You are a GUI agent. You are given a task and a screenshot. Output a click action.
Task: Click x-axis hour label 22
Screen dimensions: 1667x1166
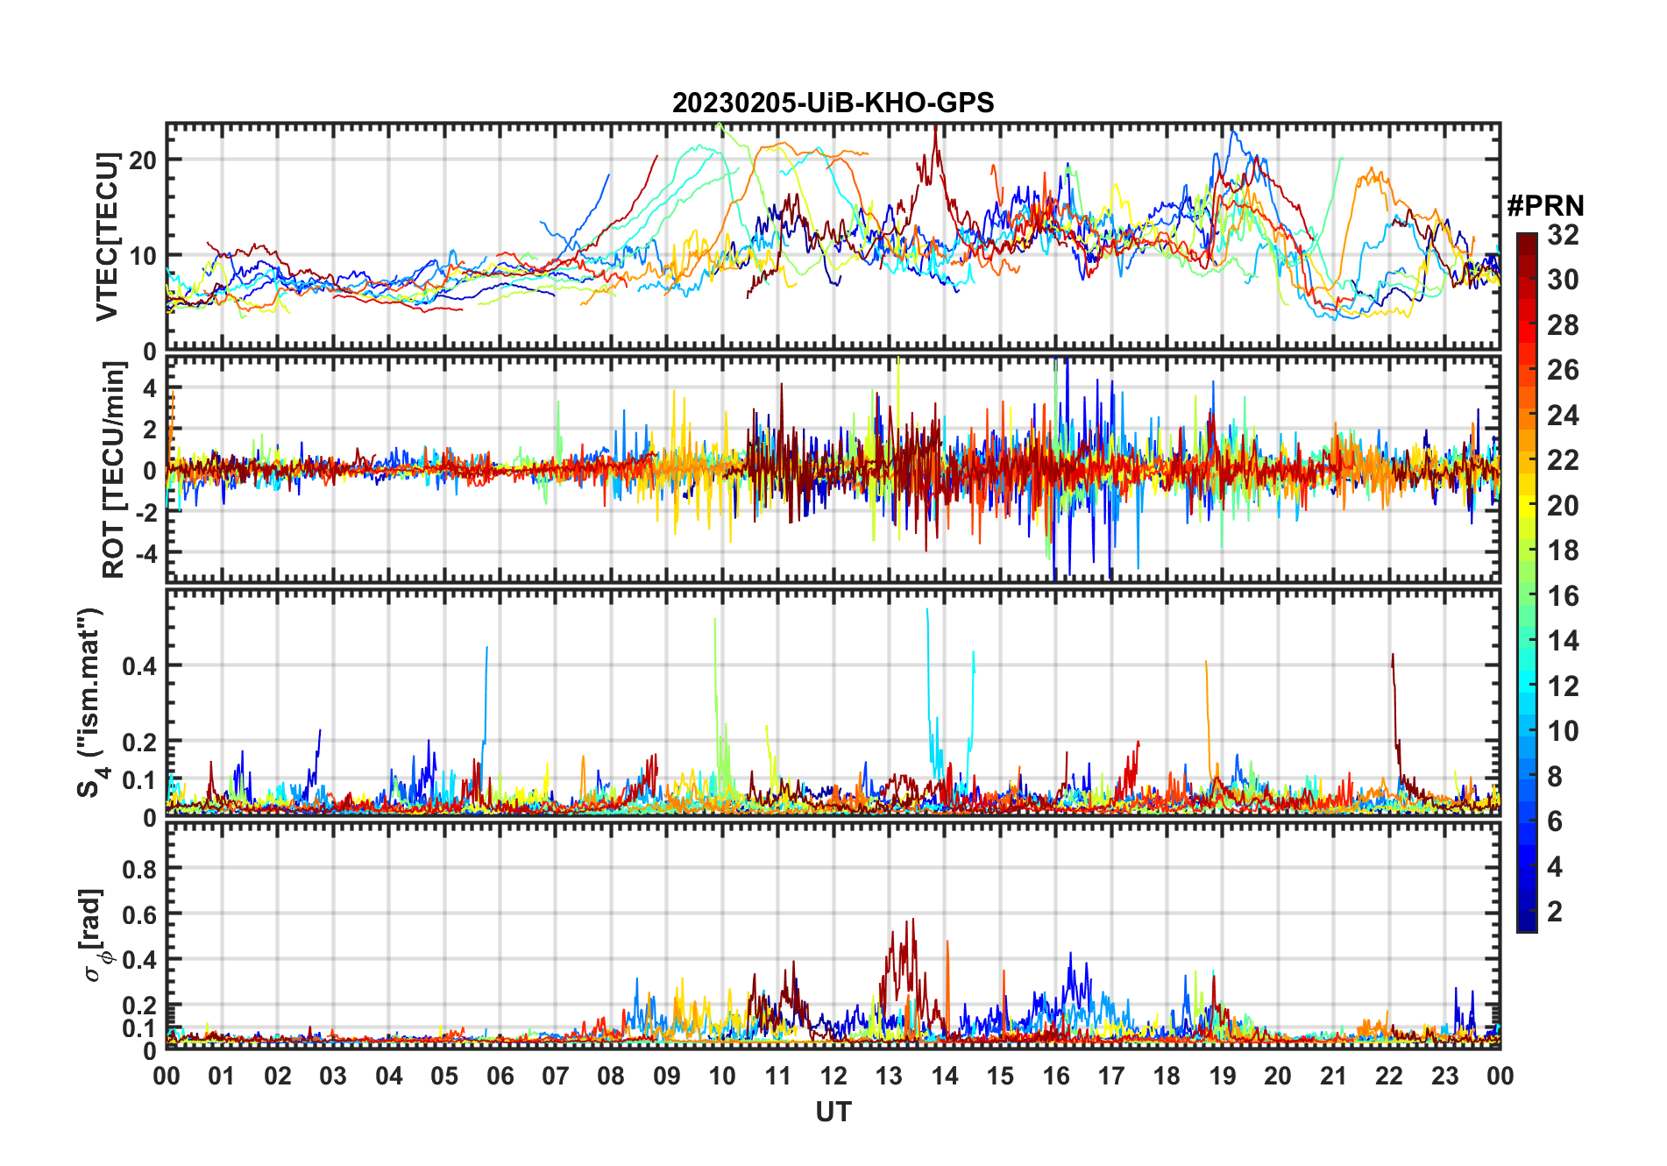[1389, 1076]
